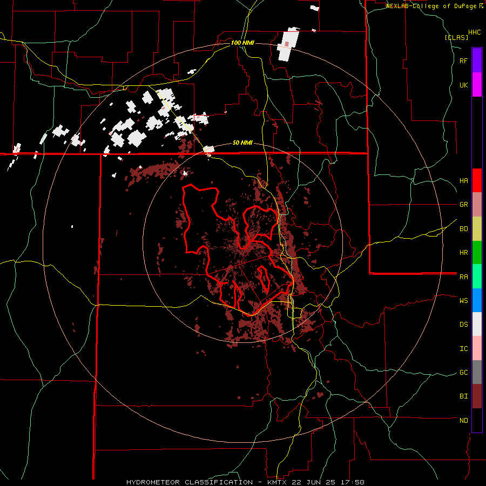Click the BI legend label

point(464,396)
